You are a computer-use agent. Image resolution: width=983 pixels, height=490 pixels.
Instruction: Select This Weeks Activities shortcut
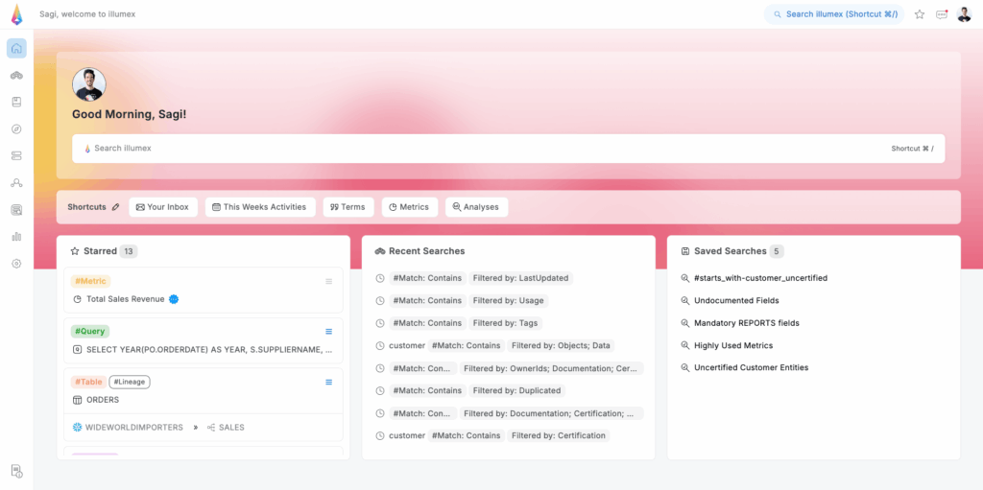click(259, 207)
